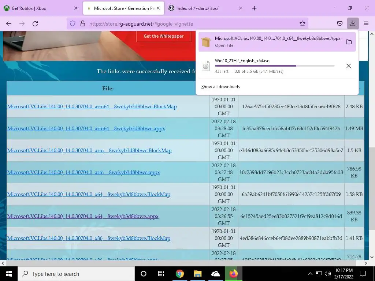Screen dimensions: 375x281
Task: Open Cortana from the taskbar
Action: 144,274
